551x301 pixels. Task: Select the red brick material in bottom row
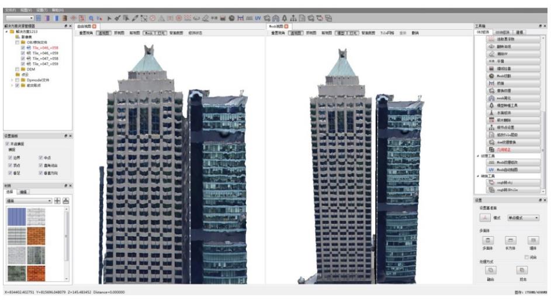pos(36,274)
